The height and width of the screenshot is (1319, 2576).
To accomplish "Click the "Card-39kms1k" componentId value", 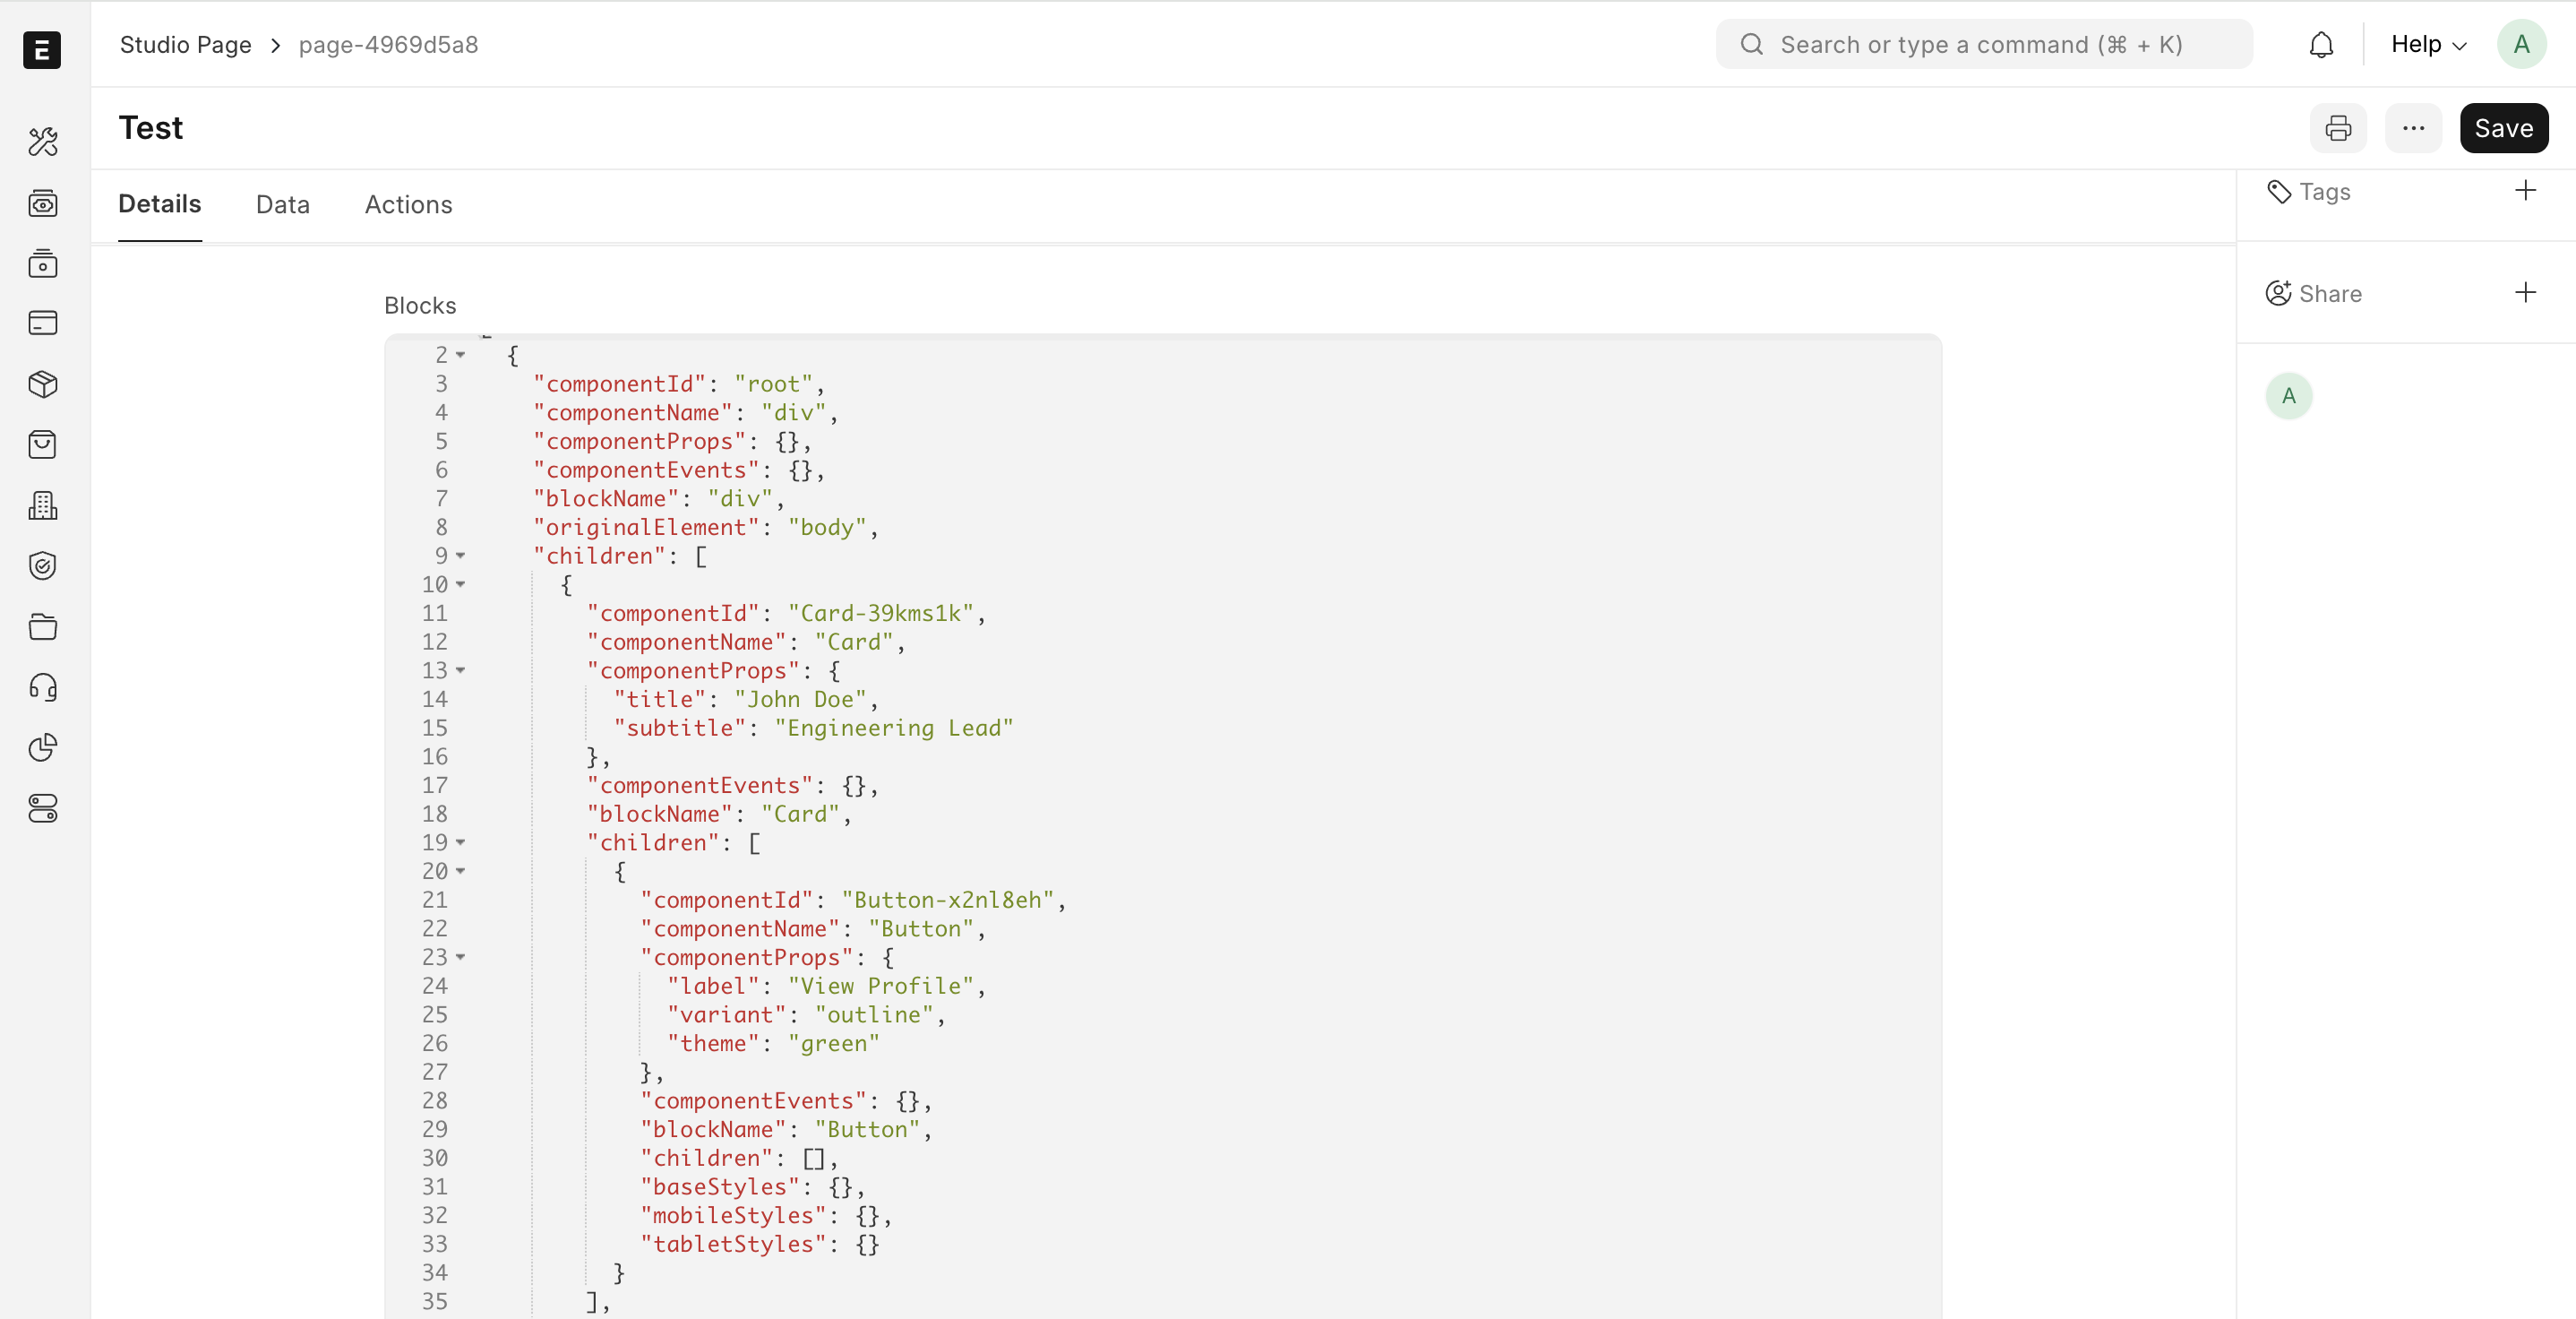I will pos(880,614).
